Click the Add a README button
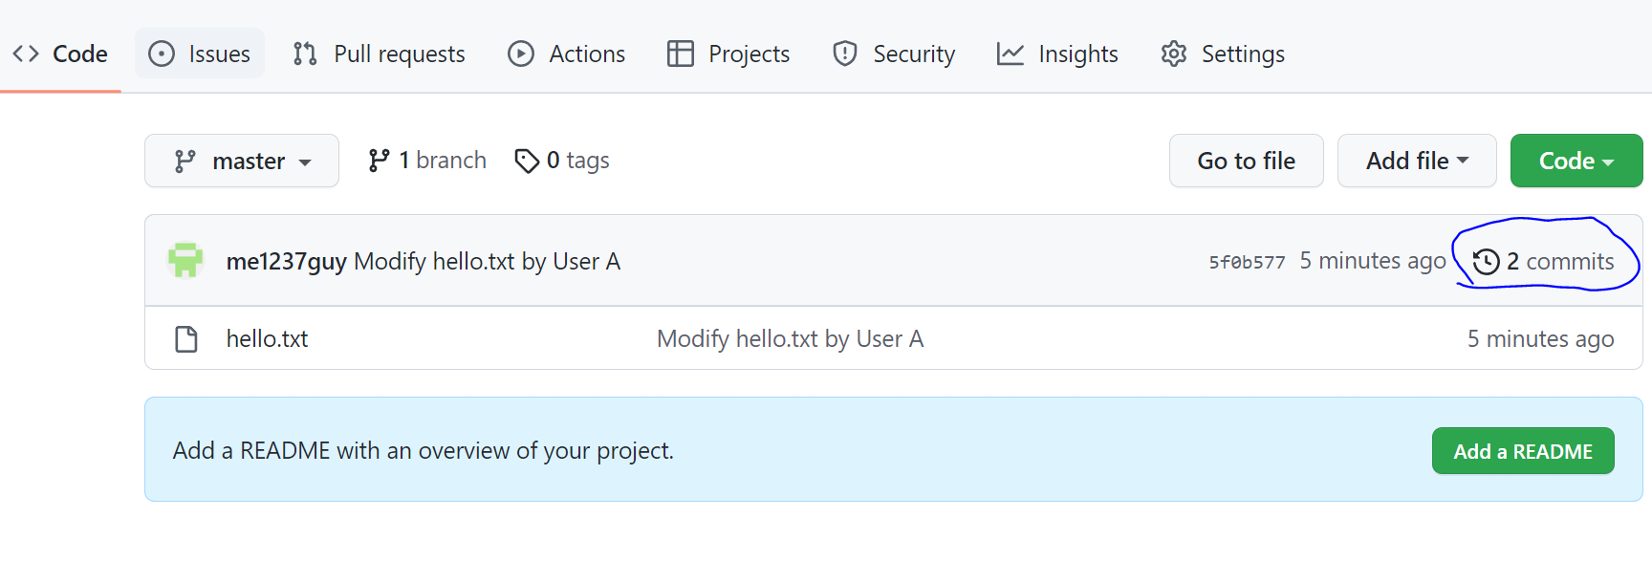The image size is (1652, 561). pyautogui.click(x=1523, y=451)
